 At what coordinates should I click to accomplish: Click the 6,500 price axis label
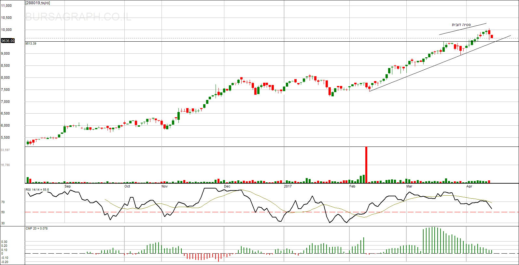click(5, 113)
